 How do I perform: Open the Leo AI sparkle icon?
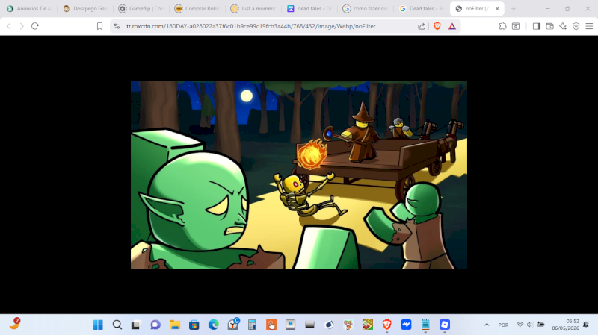pyautogui.click(x=563, y=26)
